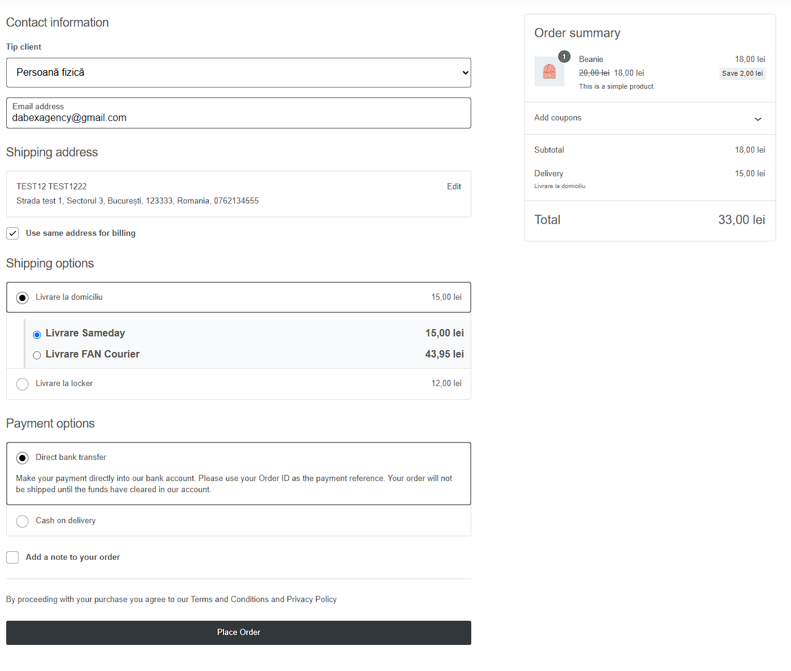Open the Privacy Policy link
791x671 pixels.
(312, 599)
